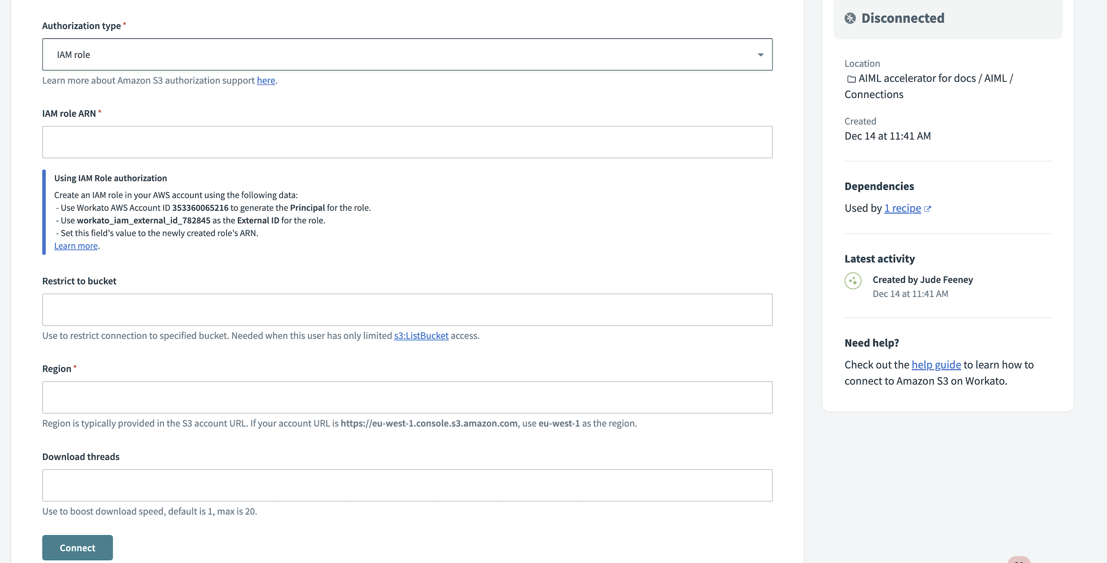Open the "here" link about S3 authorization support

coord(266,80)
